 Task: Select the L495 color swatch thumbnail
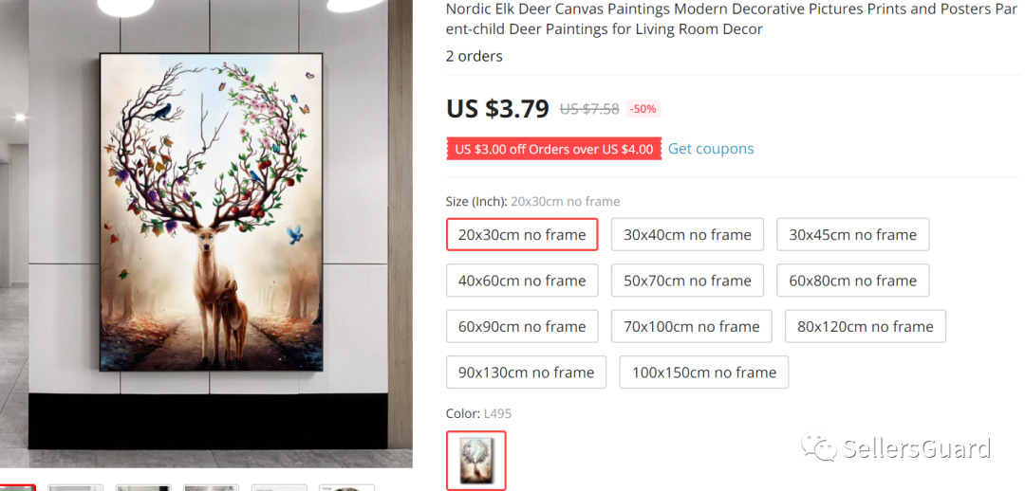(475, 461)
